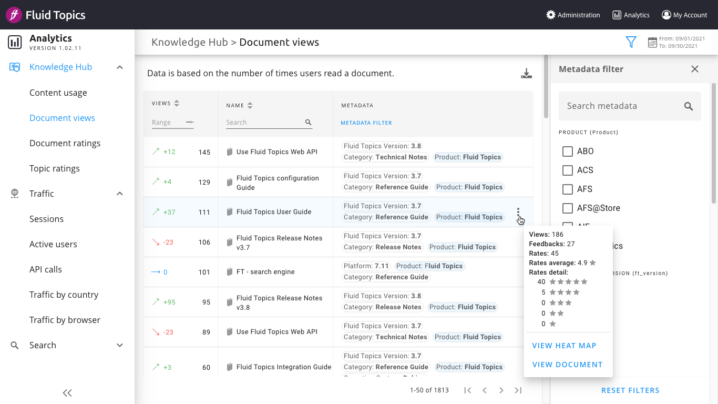Screen dimensions: 718x404
Task: Check the ACS product checkbox
Action: pos(568,170)
